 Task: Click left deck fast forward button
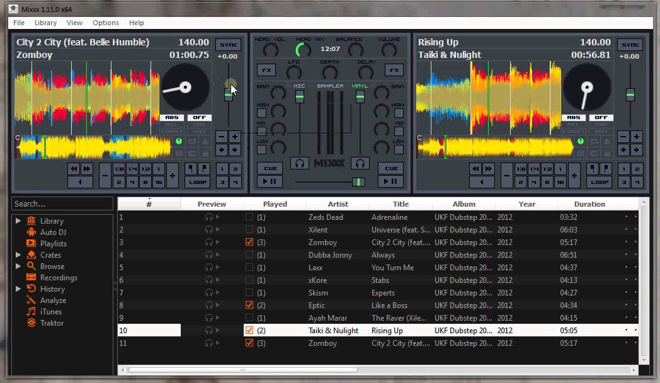pos(87,169)
